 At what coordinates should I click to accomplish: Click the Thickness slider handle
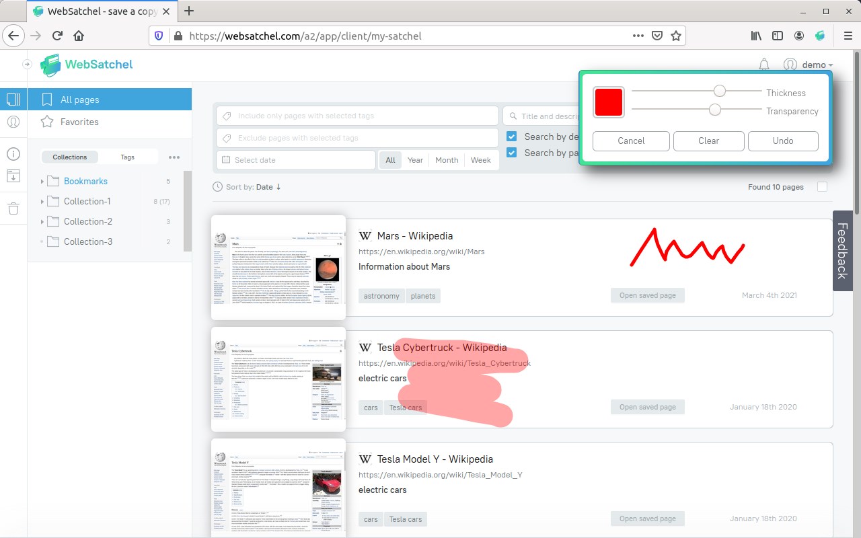tap(720, 91)
